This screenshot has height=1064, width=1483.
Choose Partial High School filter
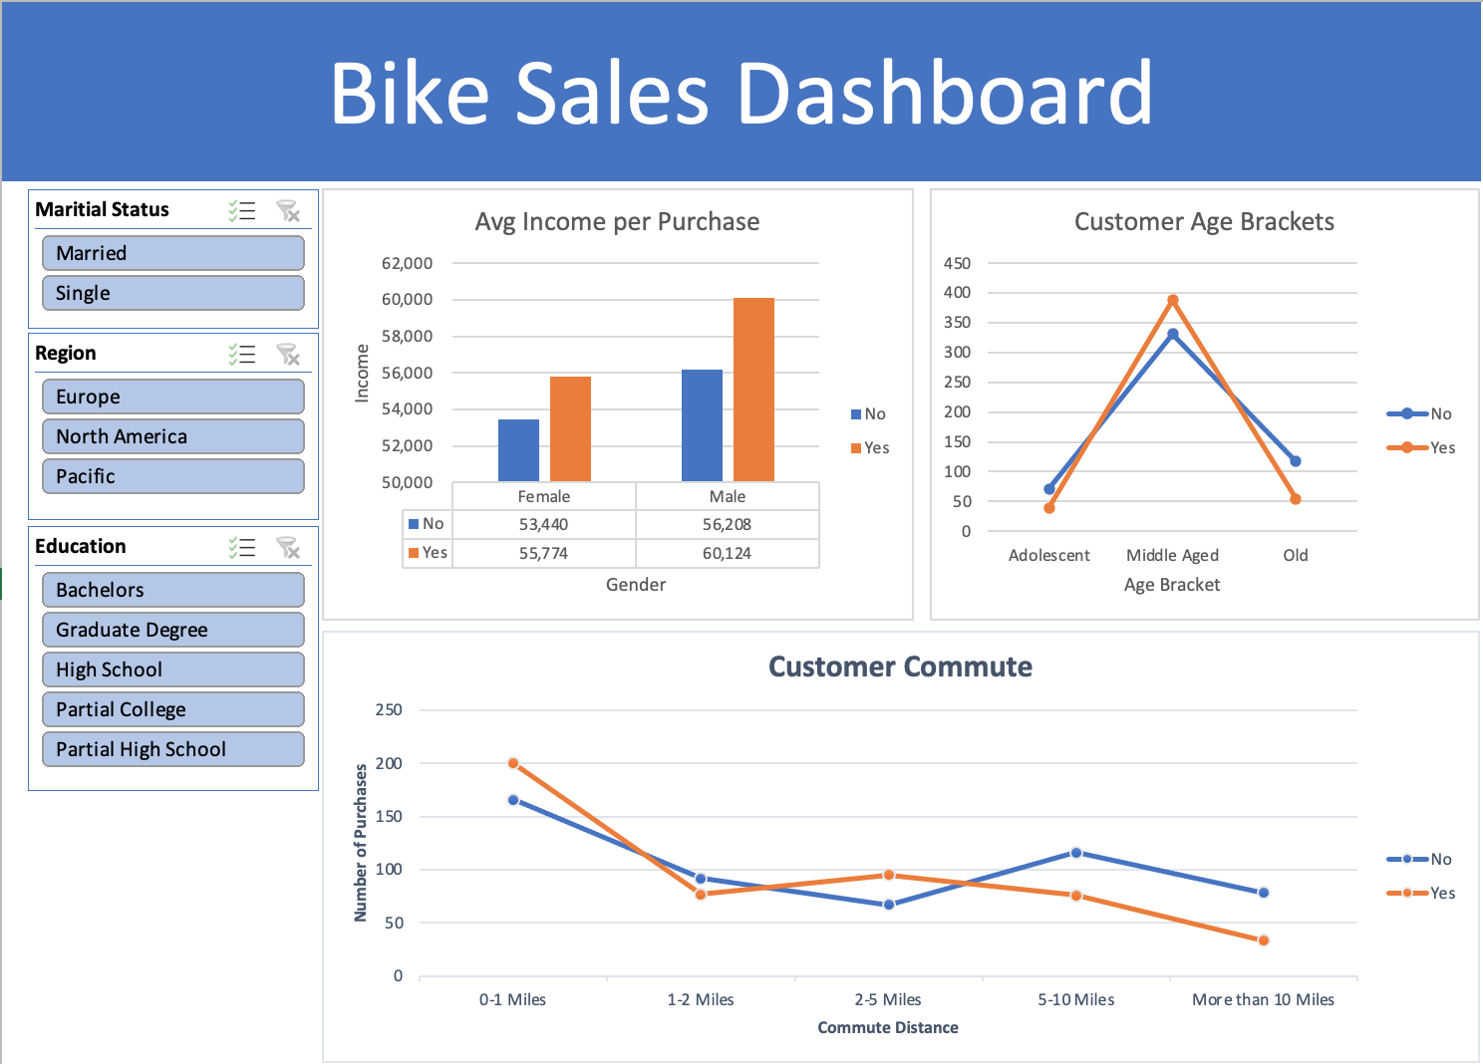172,749
